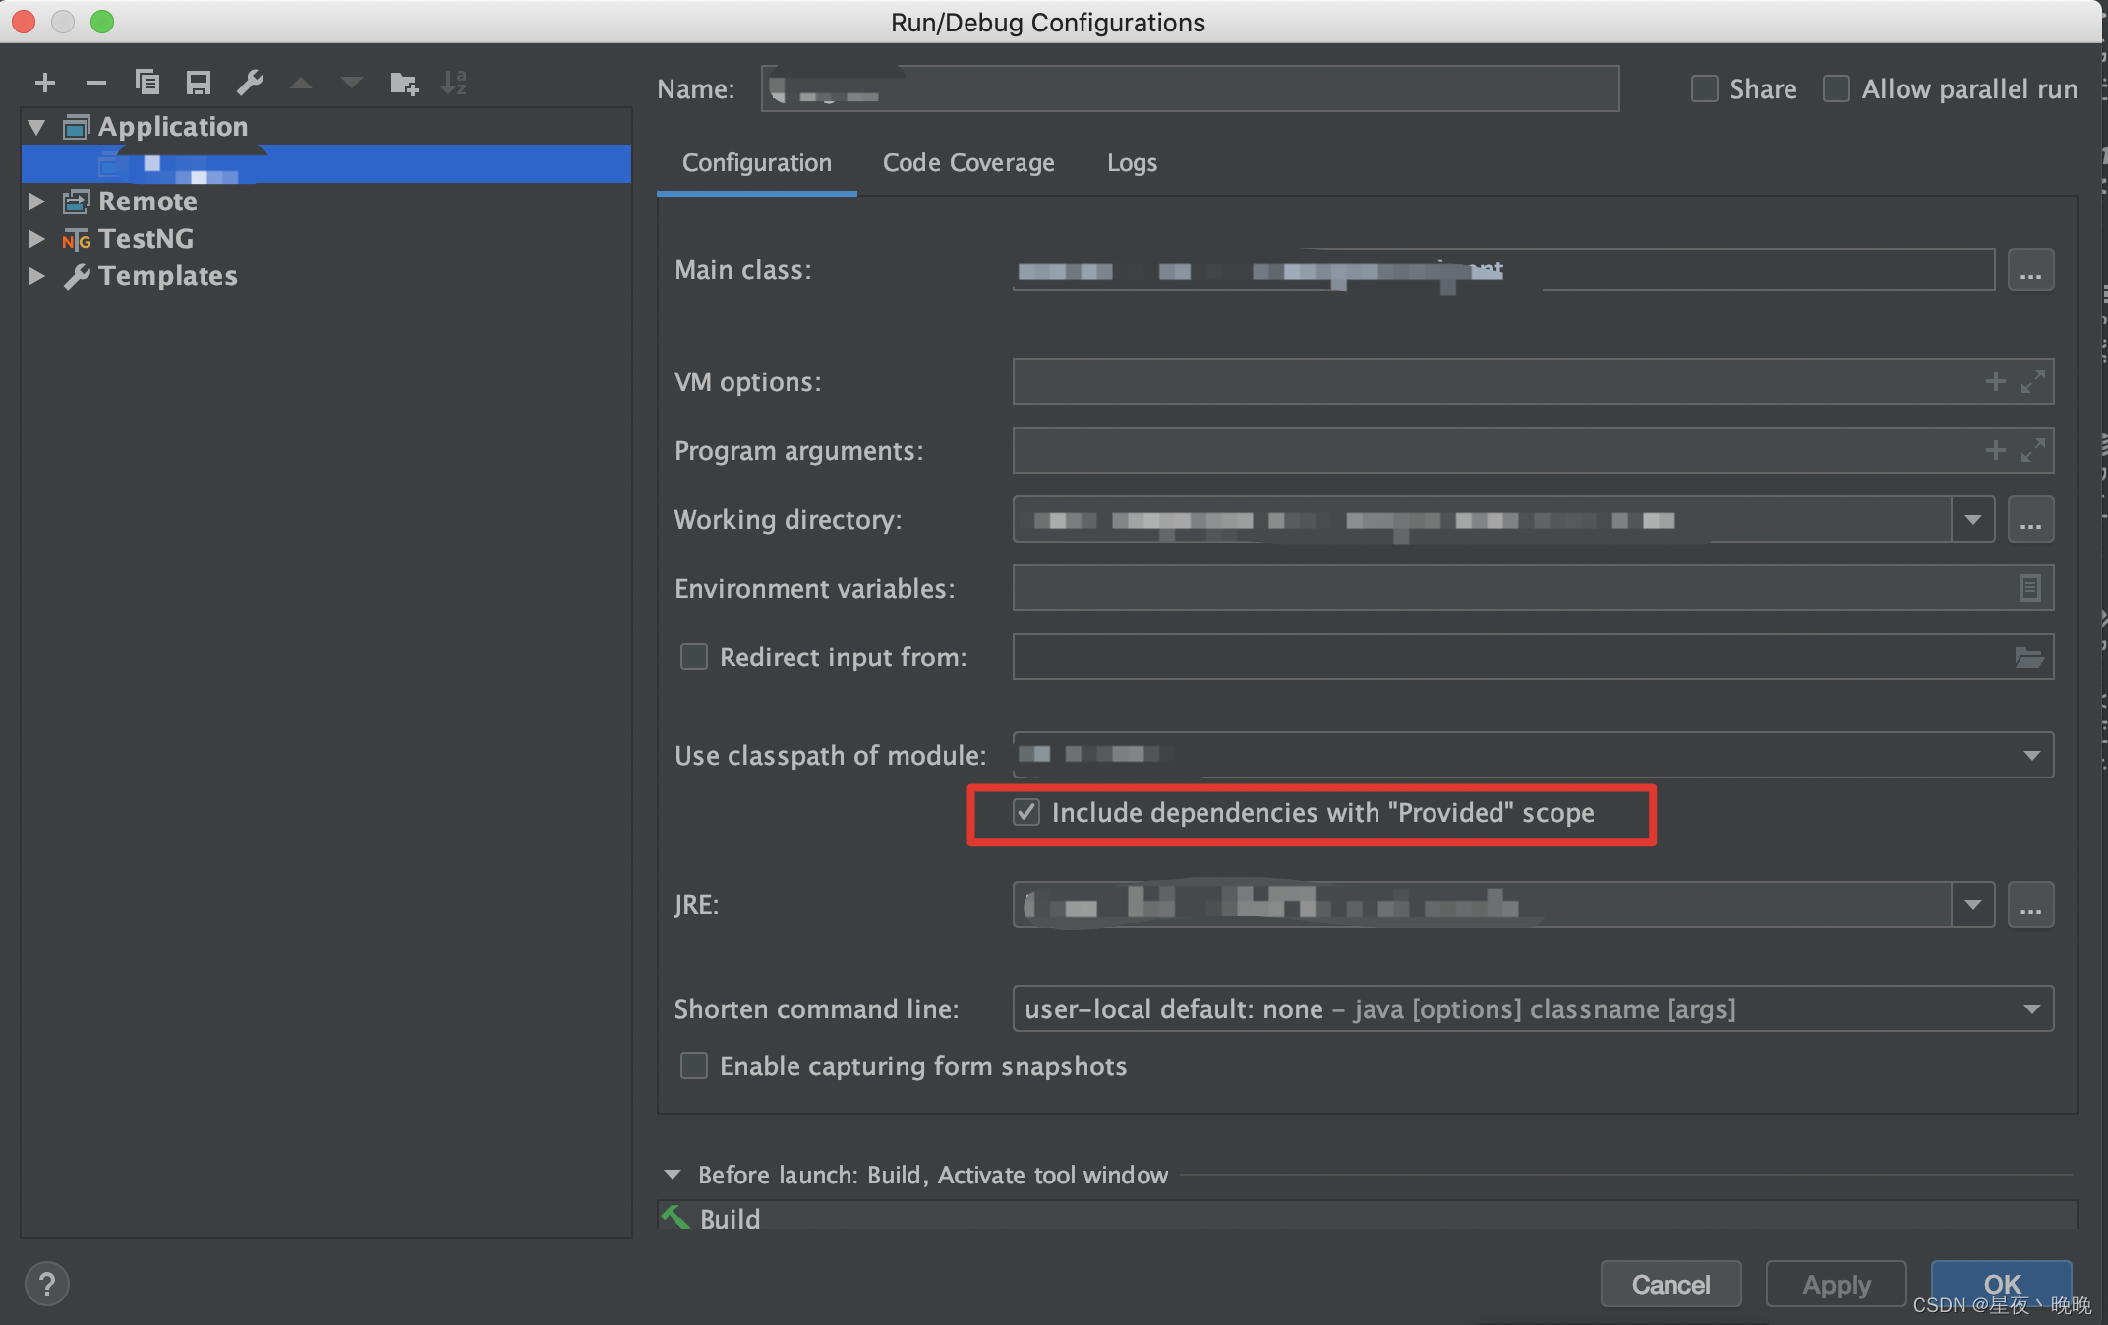
Task: Switch to the Configuration tab
Action: pyautogui.click(x=757, y=163)
